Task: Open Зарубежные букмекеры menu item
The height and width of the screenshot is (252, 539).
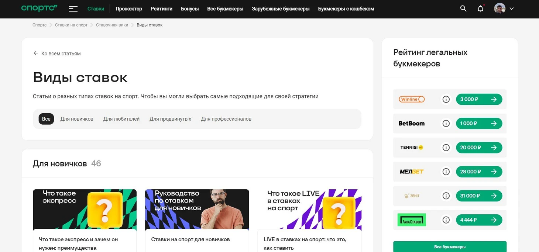Action: click(x=281, y=8)
